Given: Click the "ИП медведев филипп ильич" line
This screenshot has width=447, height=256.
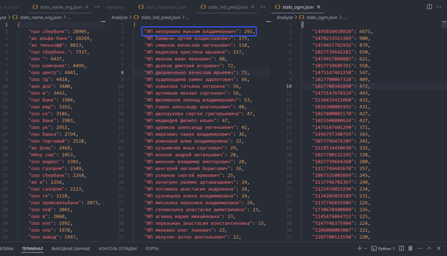Looking at the screenshot, I should click(188, 120).
